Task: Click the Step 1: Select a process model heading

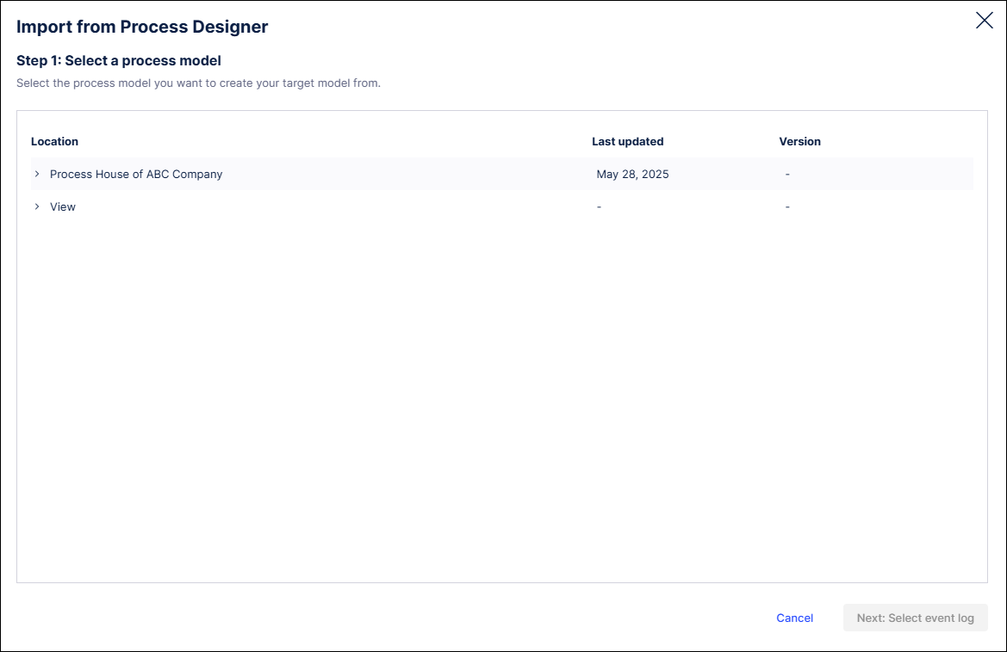Action: click(119, 60)
